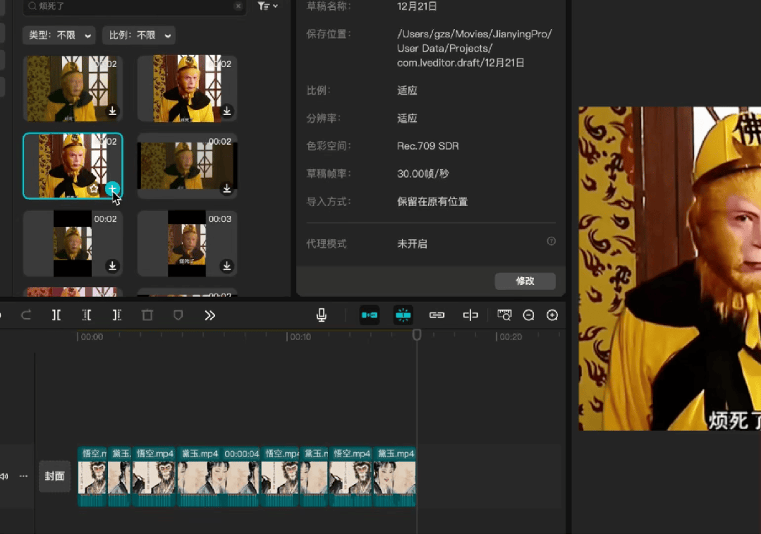Expand more timeline tools double chevron
Screen dimensions: 761x534
coord(209,315)
